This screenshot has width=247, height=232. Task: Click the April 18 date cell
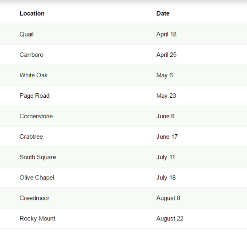166,34
